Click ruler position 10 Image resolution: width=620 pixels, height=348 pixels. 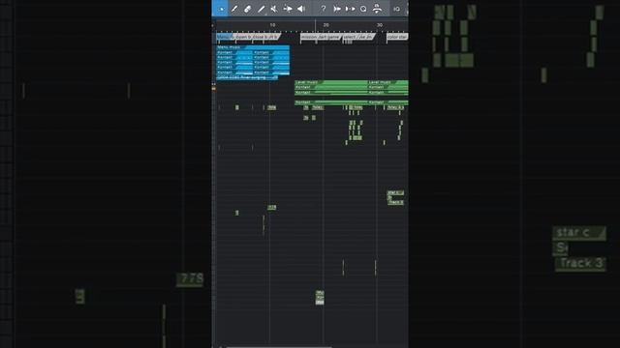coord(272,25)
